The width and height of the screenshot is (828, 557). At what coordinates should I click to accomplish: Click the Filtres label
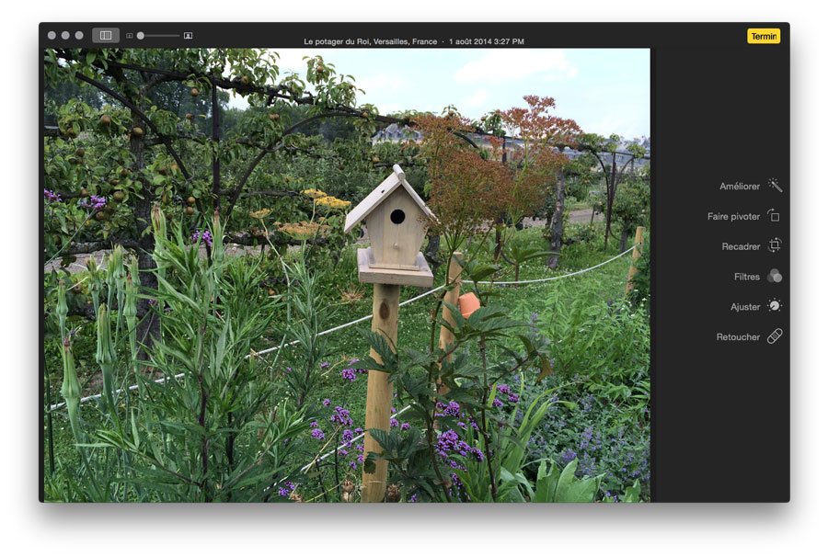[x=747, y=277]
